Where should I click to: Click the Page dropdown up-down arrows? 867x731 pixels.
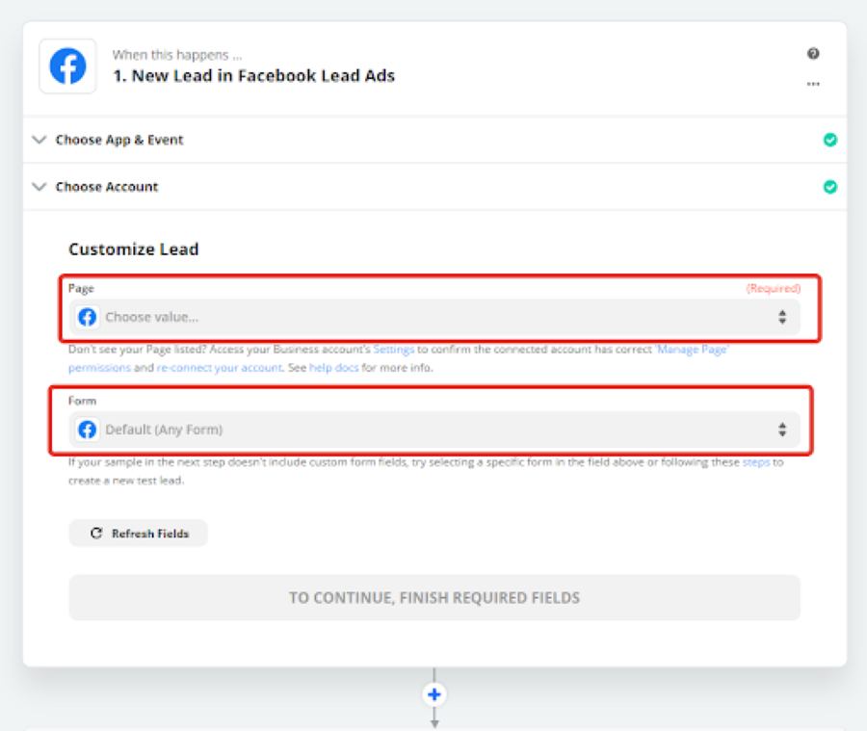[x=782, y=317]
